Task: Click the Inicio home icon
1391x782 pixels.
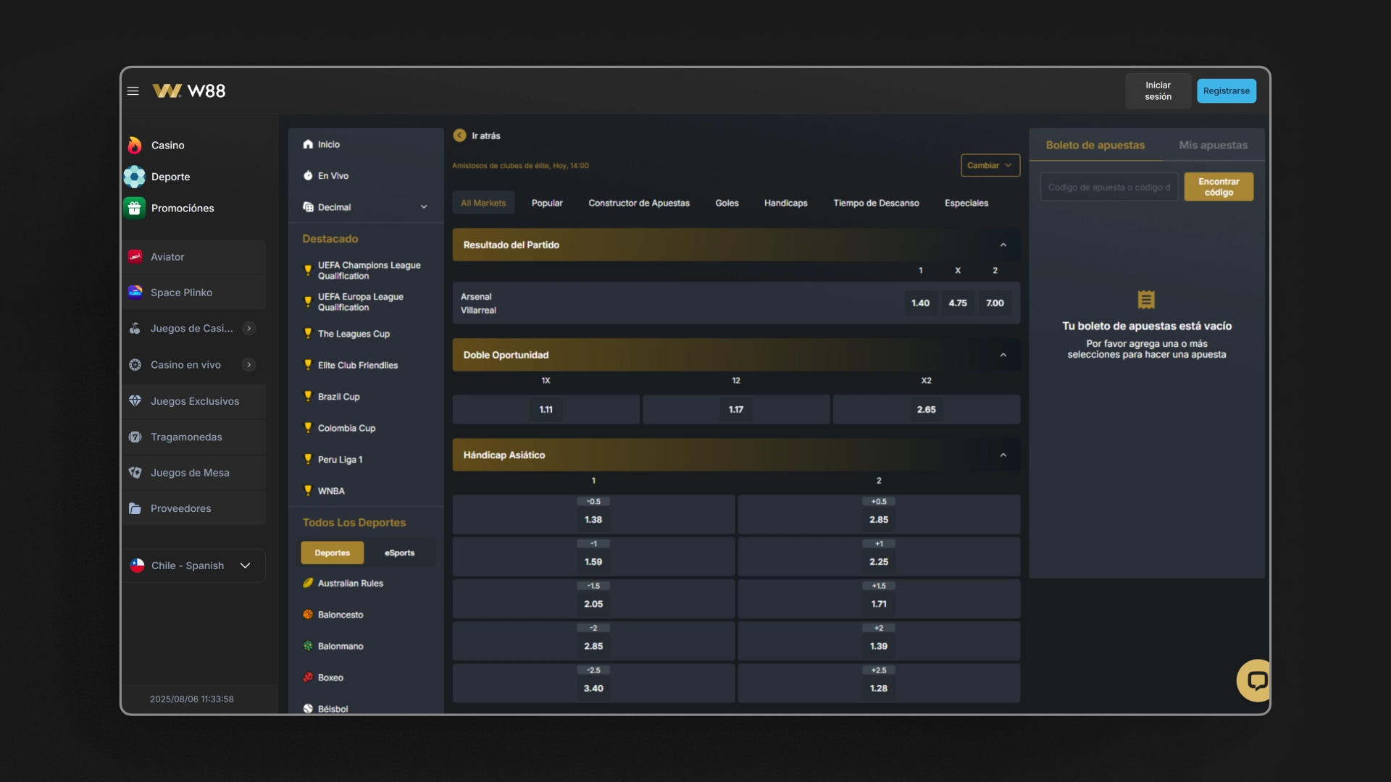Action: click(x=308, y=145)
